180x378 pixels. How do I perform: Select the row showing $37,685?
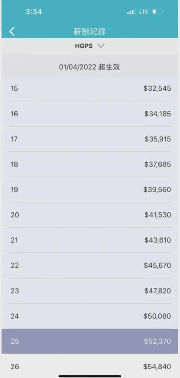tap(90, 164)
